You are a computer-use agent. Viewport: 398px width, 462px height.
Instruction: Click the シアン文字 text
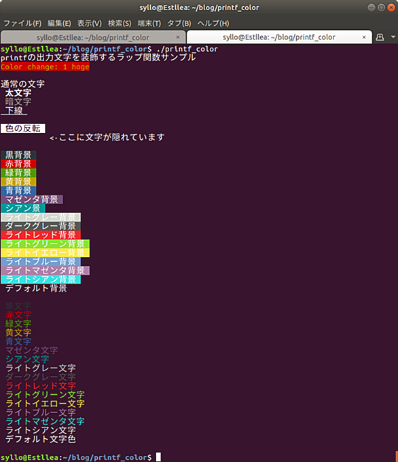(x=27, y=359)
